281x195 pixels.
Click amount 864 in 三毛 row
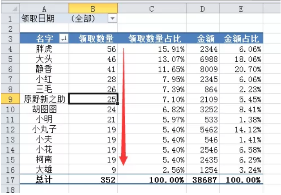[203, 89]
